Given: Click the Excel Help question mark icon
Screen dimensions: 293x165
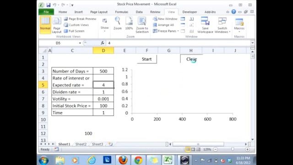Looking at the screenshot, I should (233, 12).
